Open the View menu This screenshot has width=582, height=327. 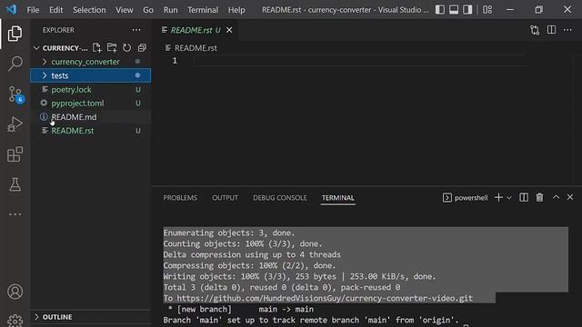point(125,10)
